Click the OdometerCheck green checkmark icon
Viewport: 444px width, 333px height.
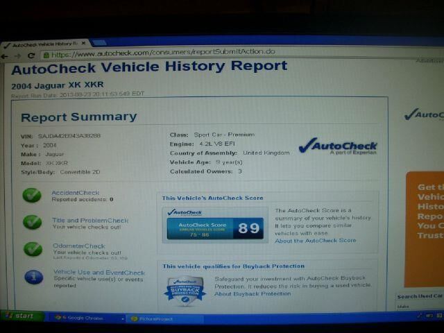click(x=33, y=249)
